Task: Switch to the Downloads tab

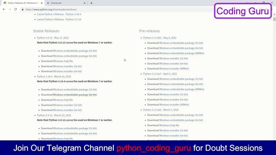Action: click(66, 3)
